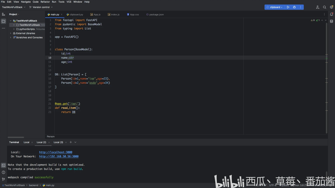335x188 pixels.
Task: Place cursor on line 10 name:str
Action: tap(67, 58)
